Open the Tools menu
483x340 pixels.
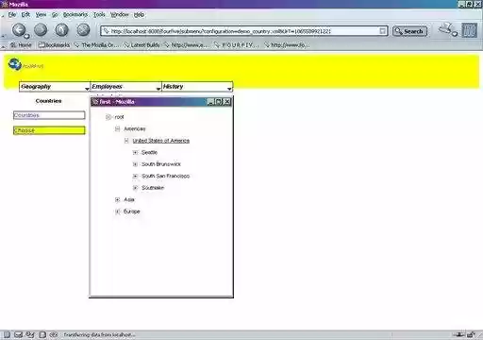point(99,14)
